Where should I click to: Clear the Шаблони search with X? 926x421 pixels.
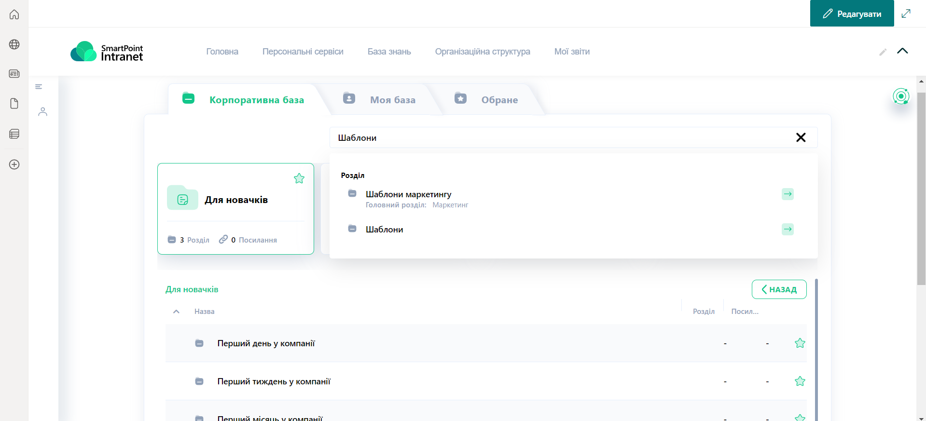coord(801,138)
